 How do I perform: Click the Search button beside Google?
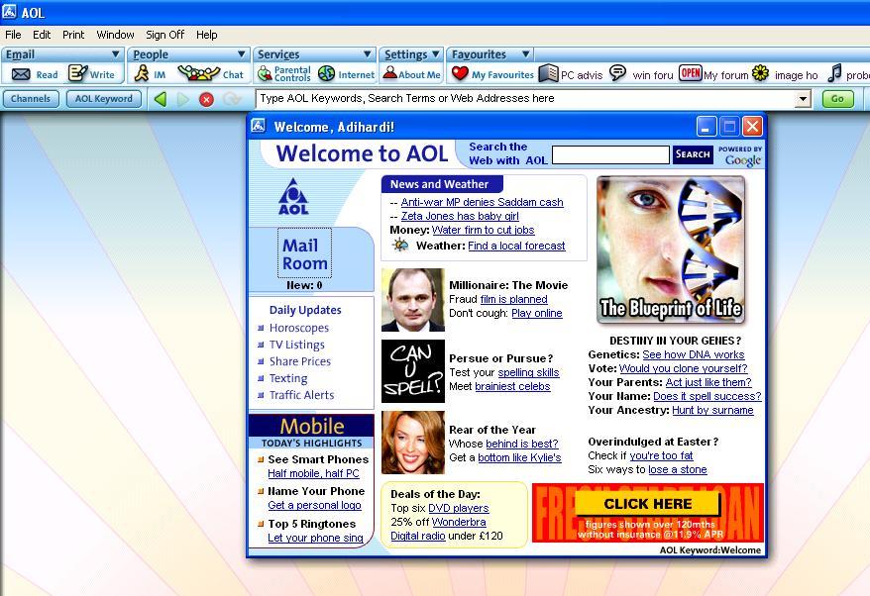[693, 154]
